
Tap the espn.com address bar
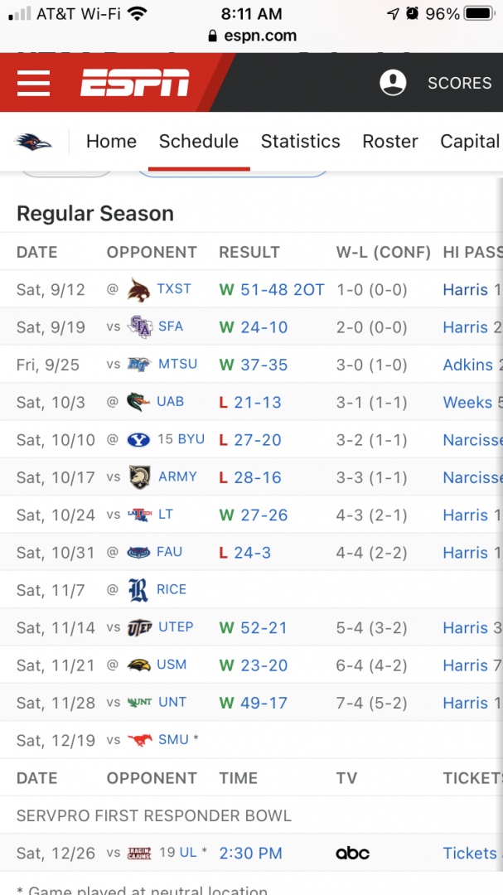click(x=251, y=36)
